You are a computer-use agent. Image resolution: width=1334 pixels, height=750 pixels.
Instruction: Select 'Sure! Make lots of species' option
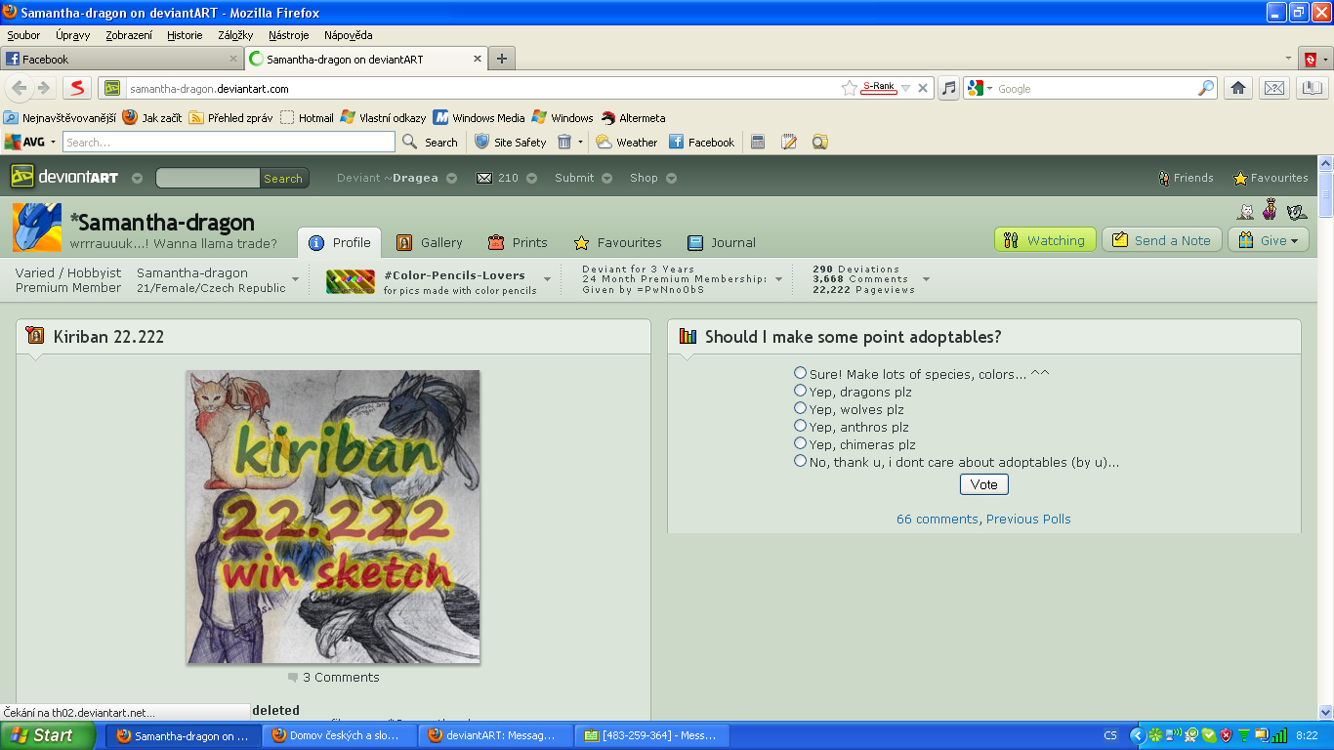pos(801,373)
